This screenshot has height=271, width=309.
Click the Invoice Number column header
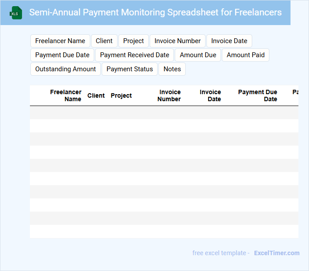(x=169, y=95)
